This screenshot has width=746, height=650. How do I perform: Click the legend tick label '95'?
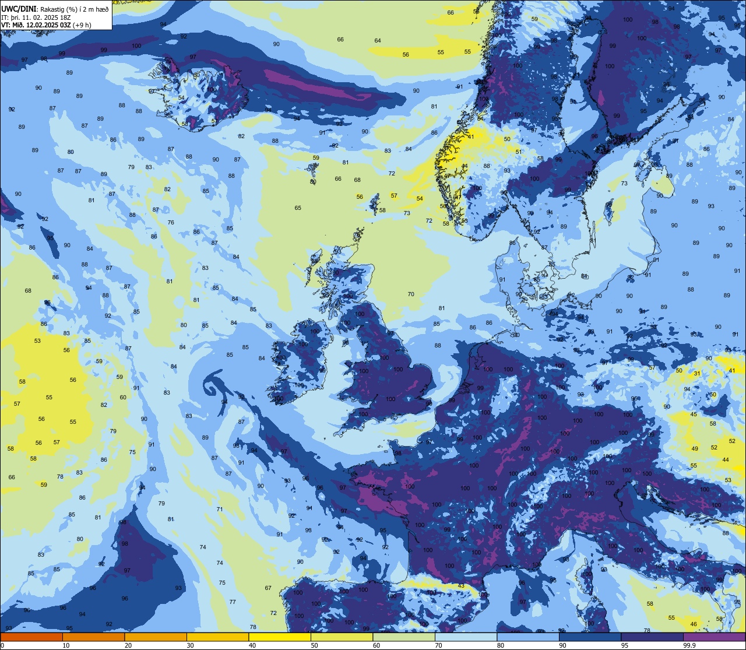625,645
